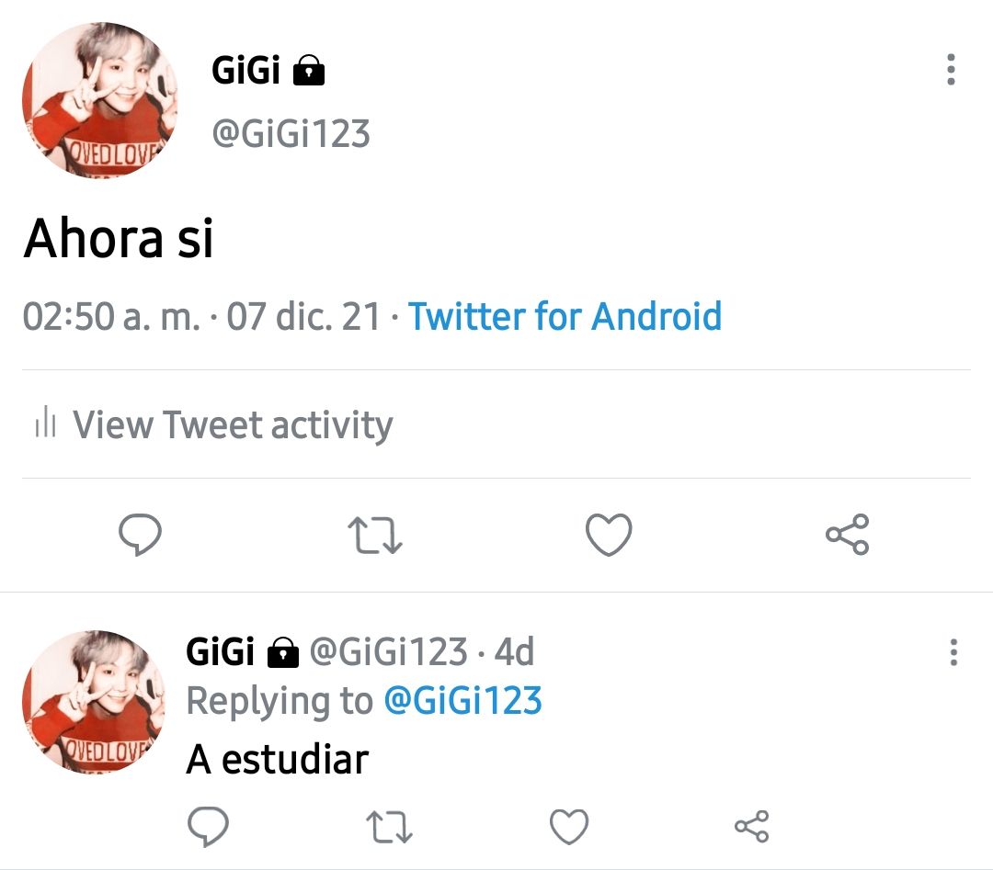Viewport: 993px width, 870px height.
Task: Retweet the "Ahora si" tweet
Action: click(375, 536)
